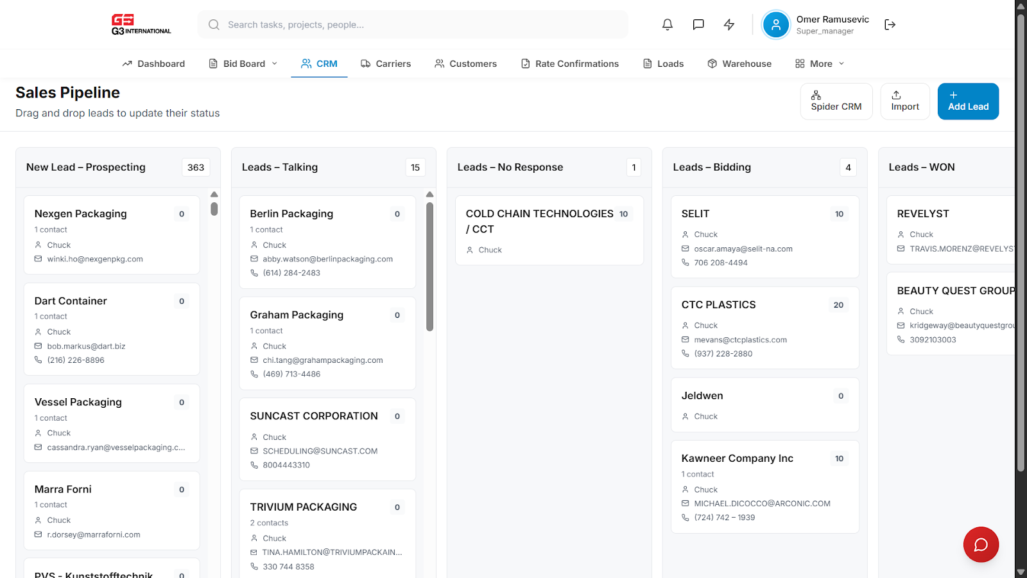Click the Leads – Bidding count badge 4
This screenshot has width=1027, height=578.
coord(848,168)
